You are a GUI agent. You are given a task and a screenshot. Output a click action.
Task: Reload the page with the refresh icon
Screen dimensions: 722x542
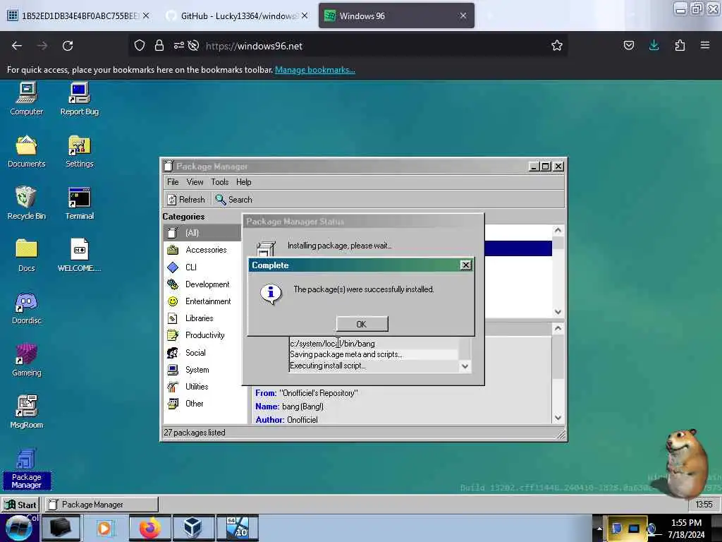[x=68, y=46]
